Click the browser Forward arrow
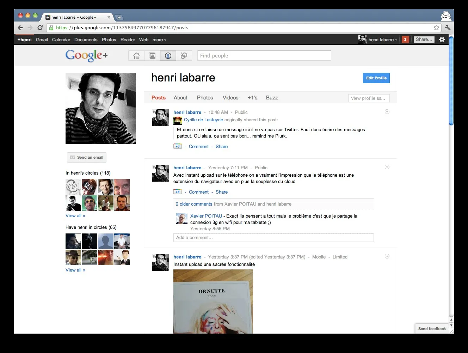Viewport: 468px width, 353px height. coord(30,28)
